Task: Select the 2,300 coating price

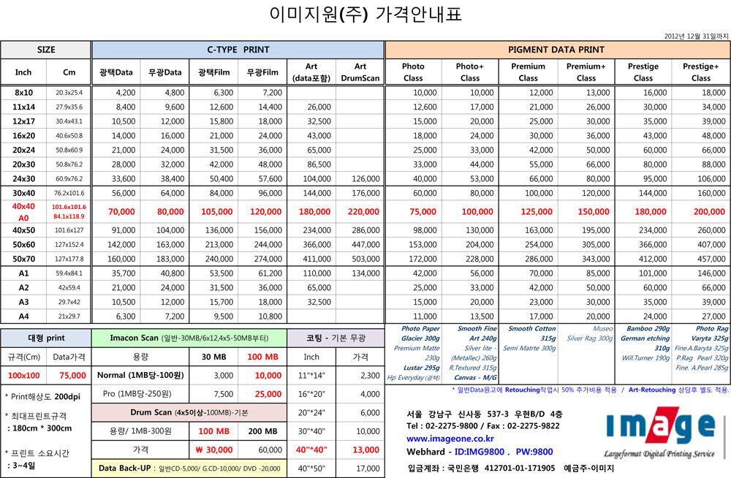Action: [x=370, y=376]
